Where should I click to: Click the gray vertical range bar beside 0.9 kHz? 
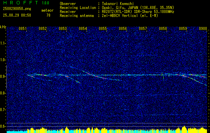click(x=7, y=77)
